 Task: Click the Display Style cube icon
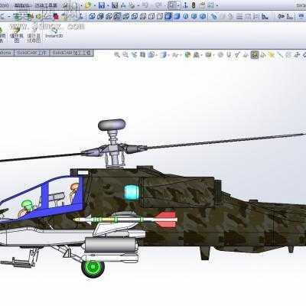click(163, 54)
